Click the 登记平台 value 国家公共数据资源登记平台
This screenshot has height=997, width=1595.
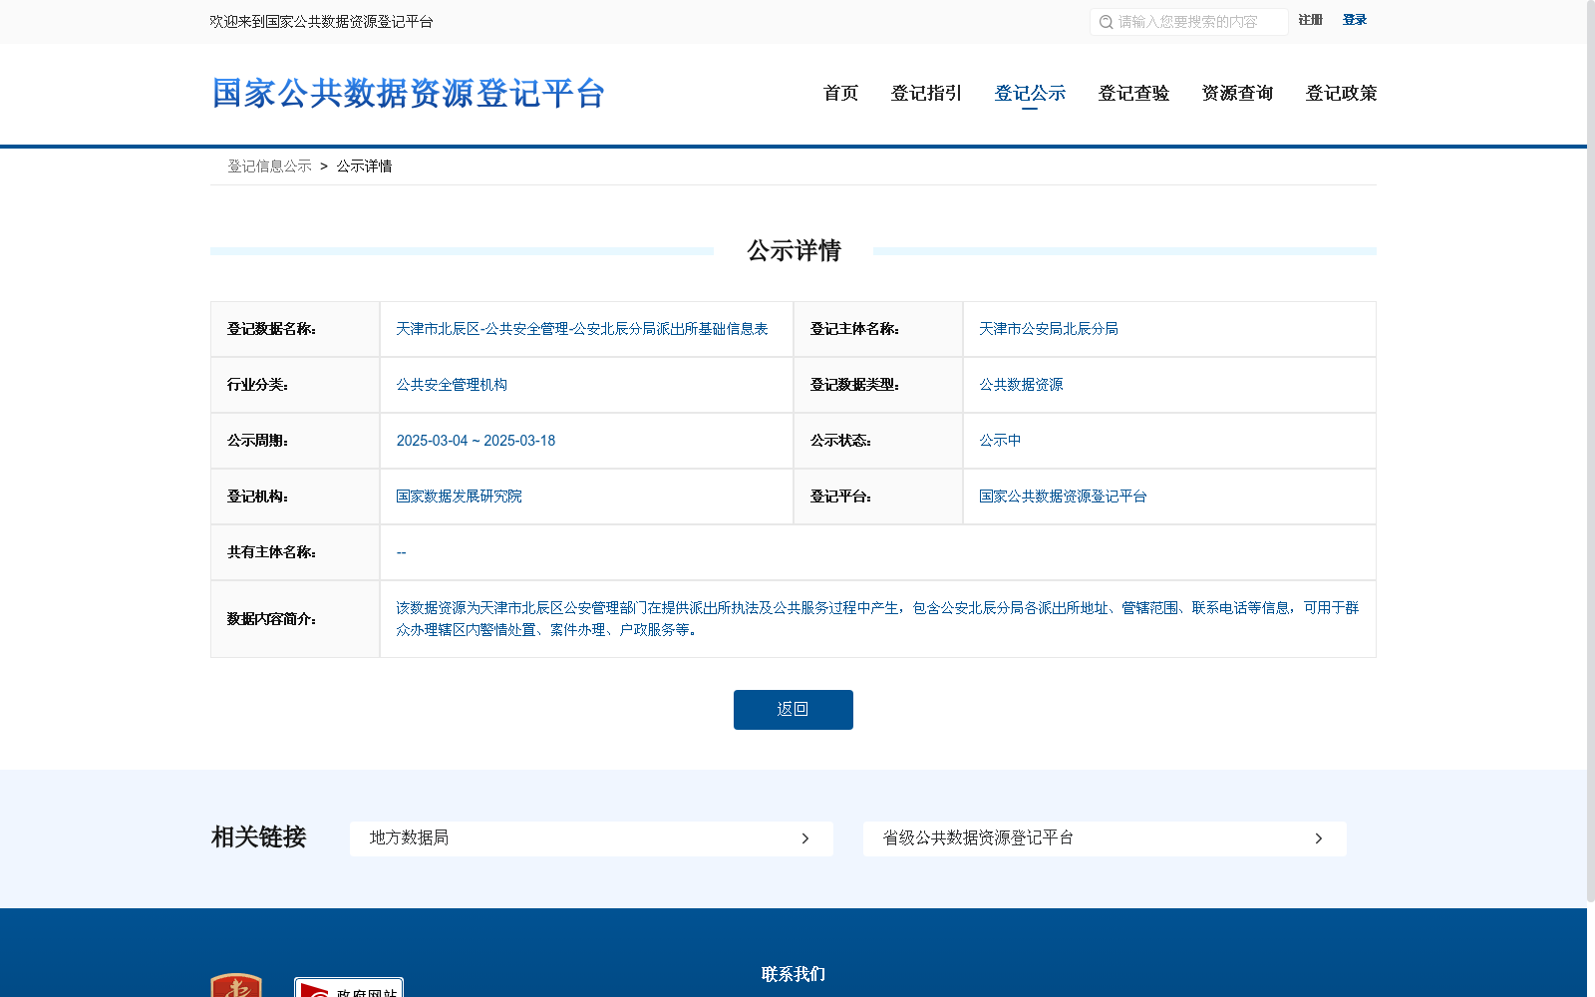tap(1063, 497)
